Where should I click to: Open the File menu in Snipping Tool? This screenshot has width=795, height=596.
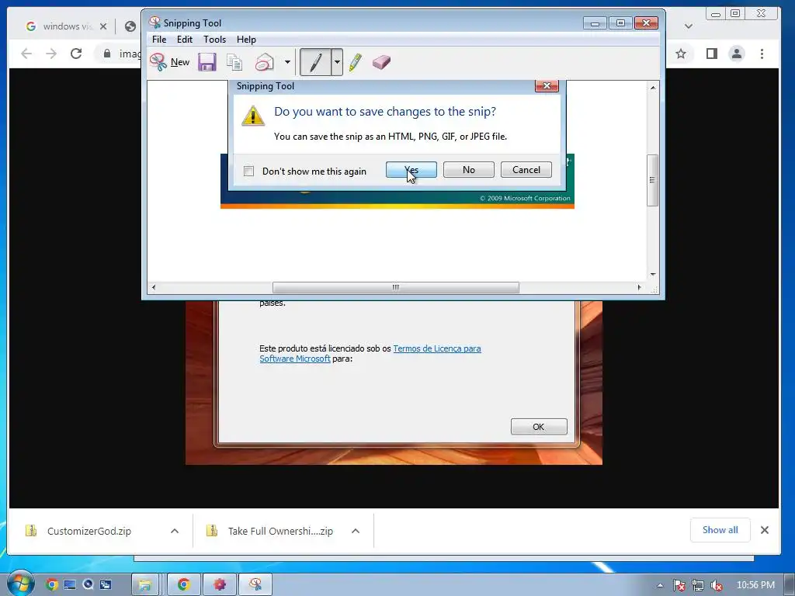pyautogui.click(x=159, y=40)
